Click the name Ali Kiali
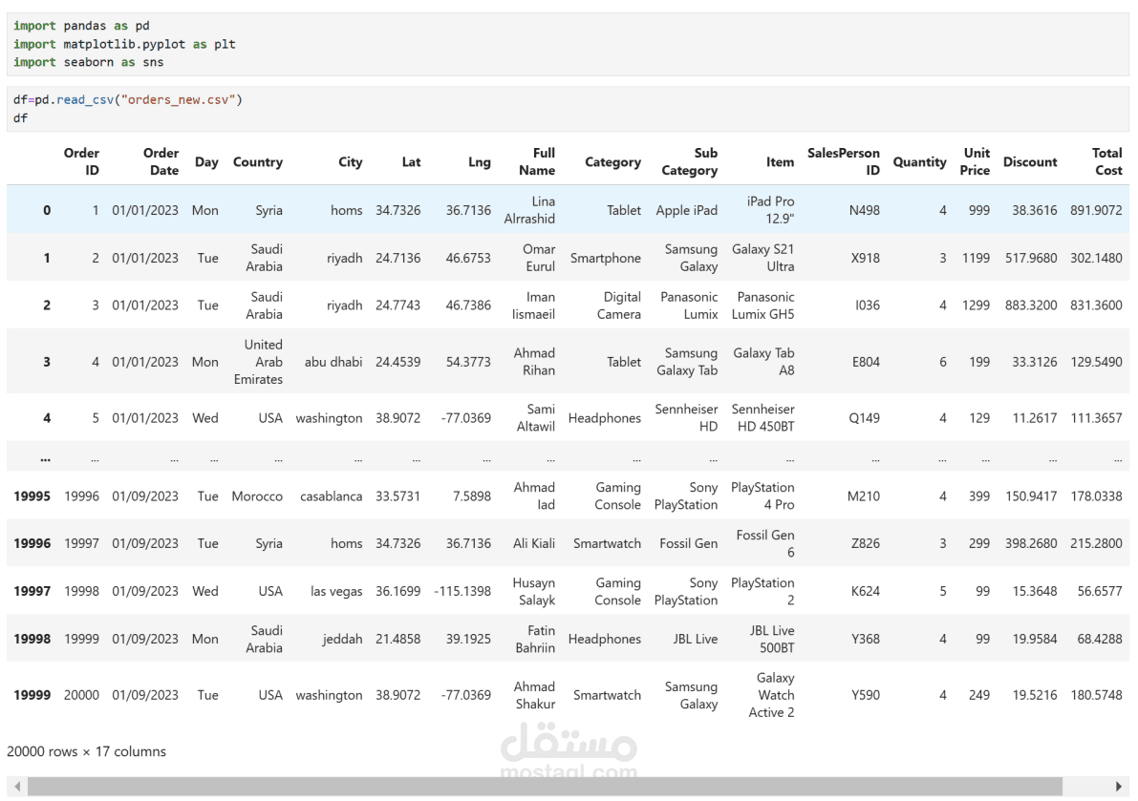This screenshot has width=1138, height=801. 534,543
